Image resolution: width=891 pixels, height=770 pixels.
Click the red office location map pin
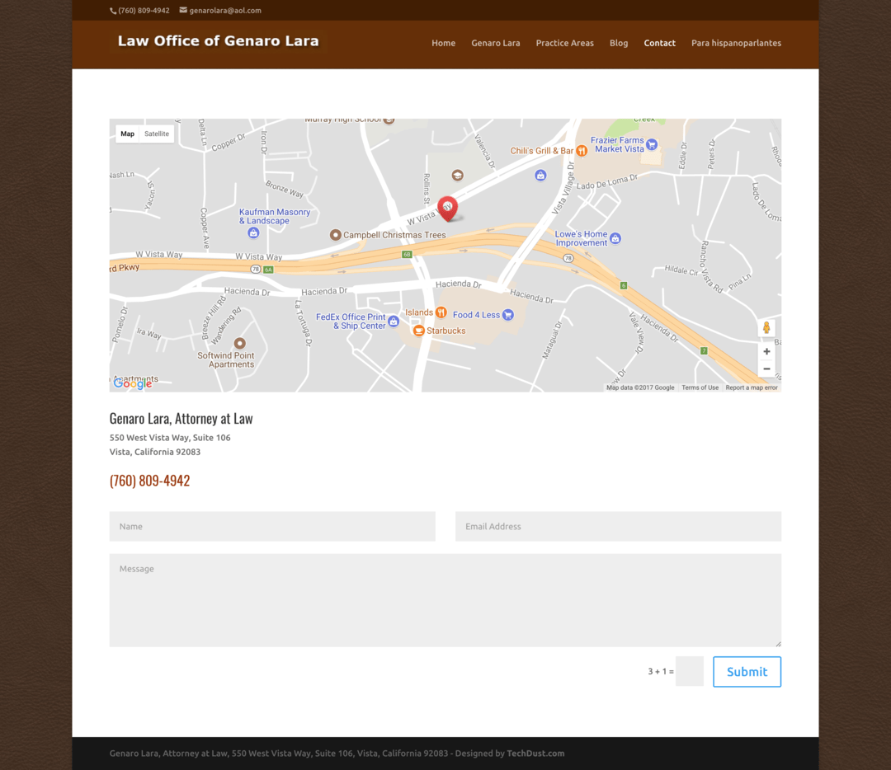(447, 208)
